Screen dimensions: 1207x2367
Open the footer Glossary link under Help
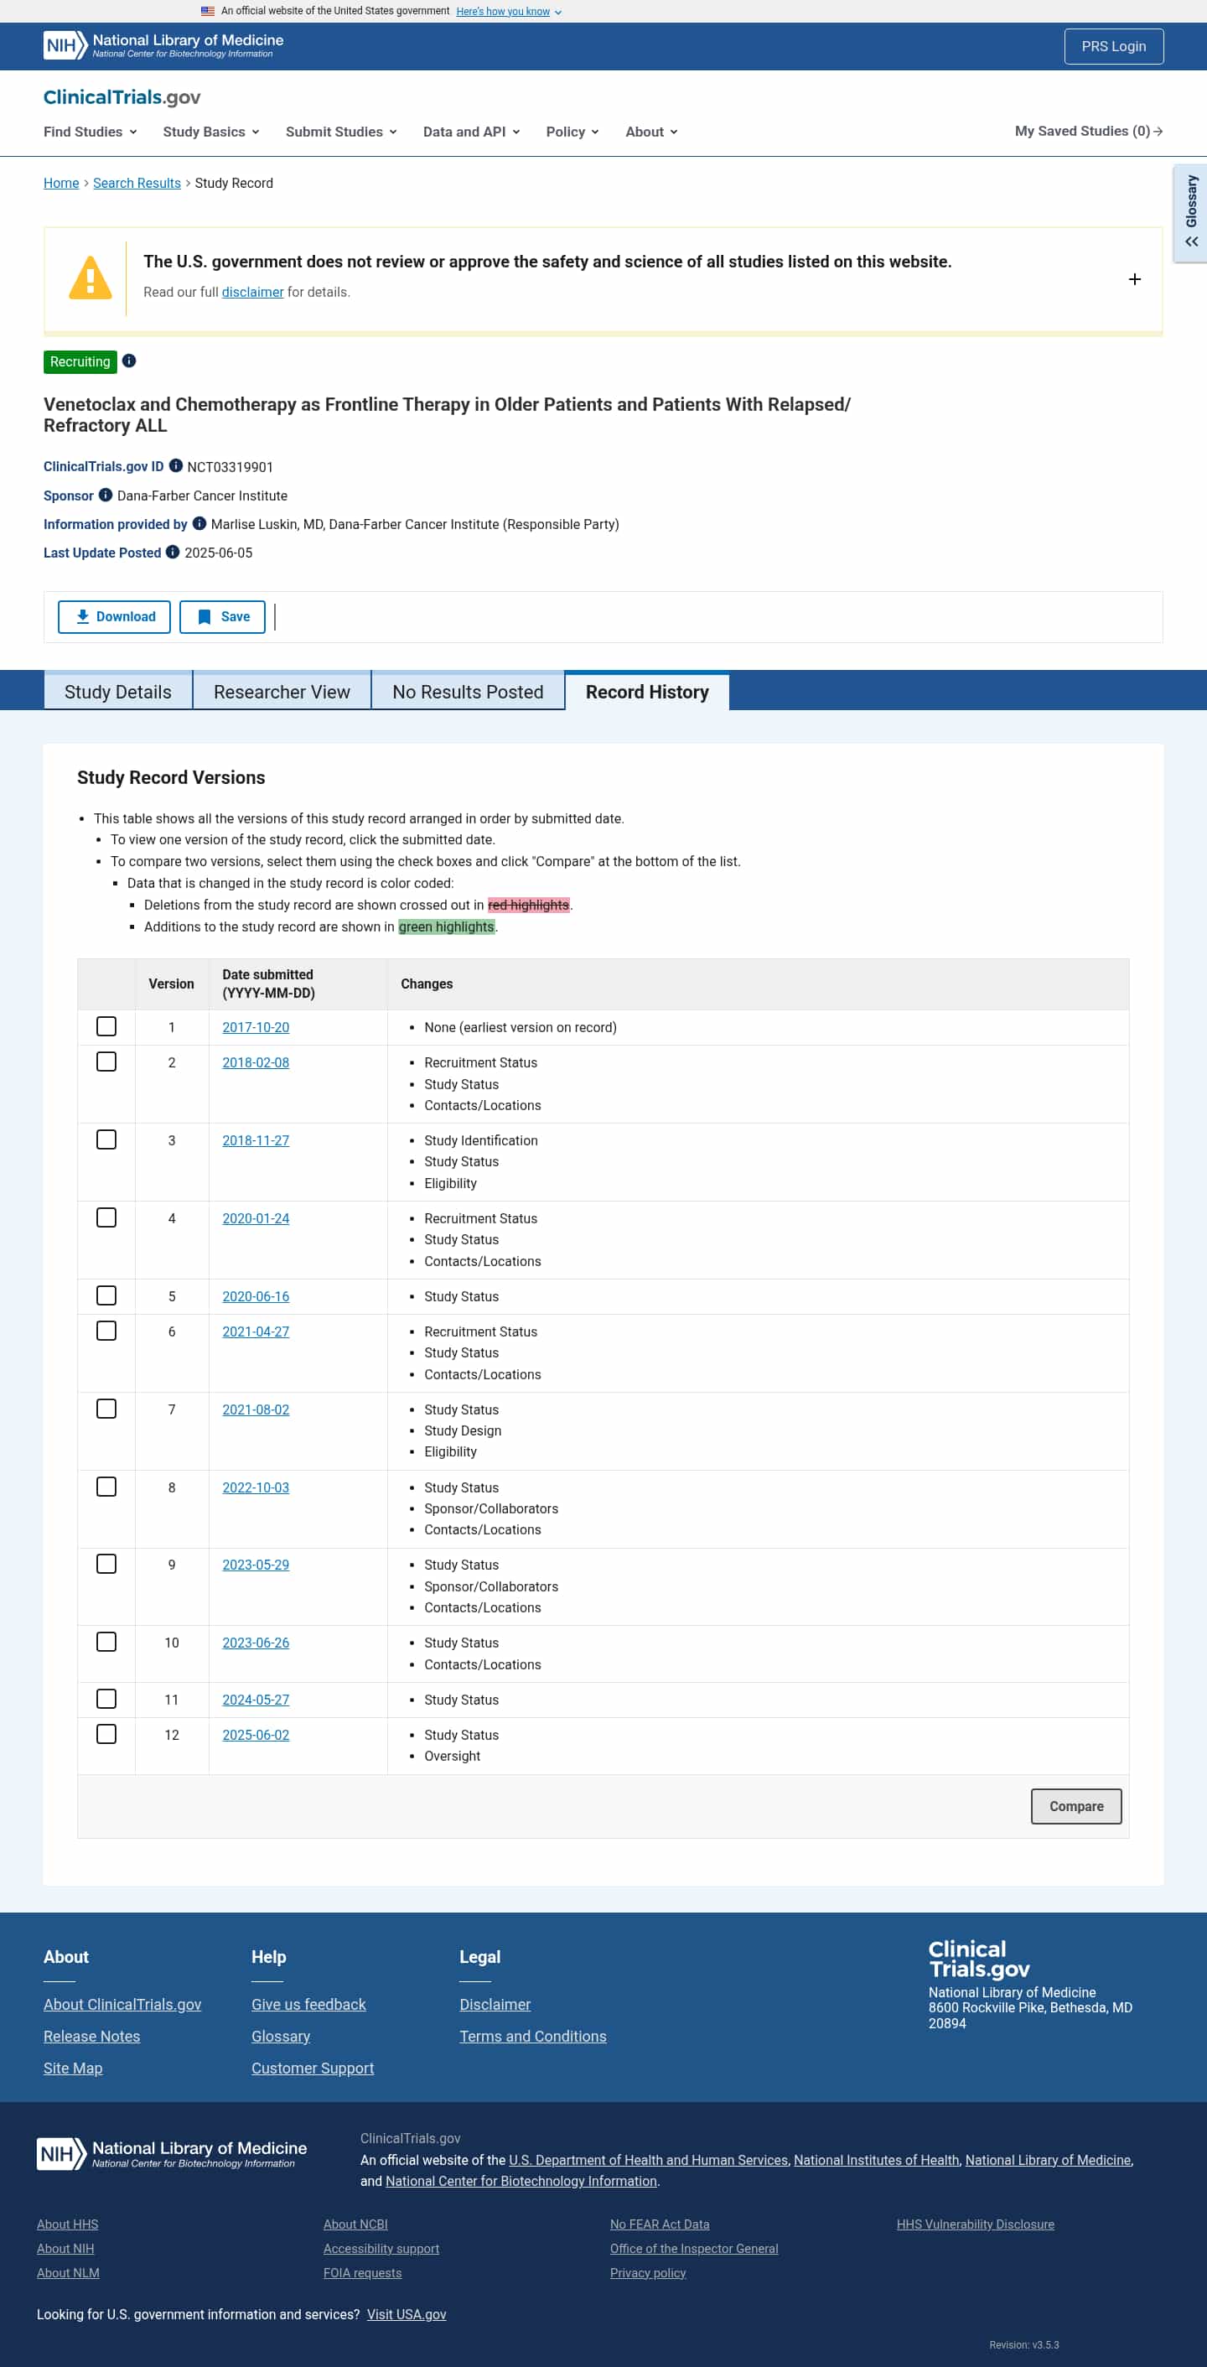pyautogui.click(x=280, y=2036)
